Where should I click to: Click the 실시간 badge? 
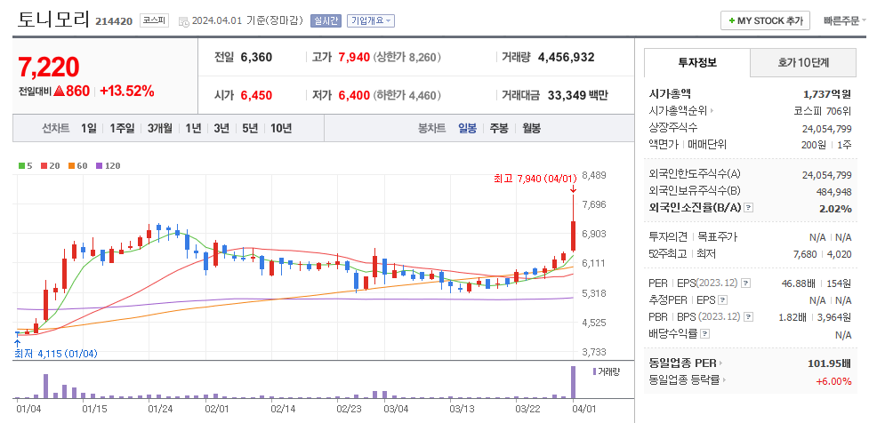[x=325, y=20]
